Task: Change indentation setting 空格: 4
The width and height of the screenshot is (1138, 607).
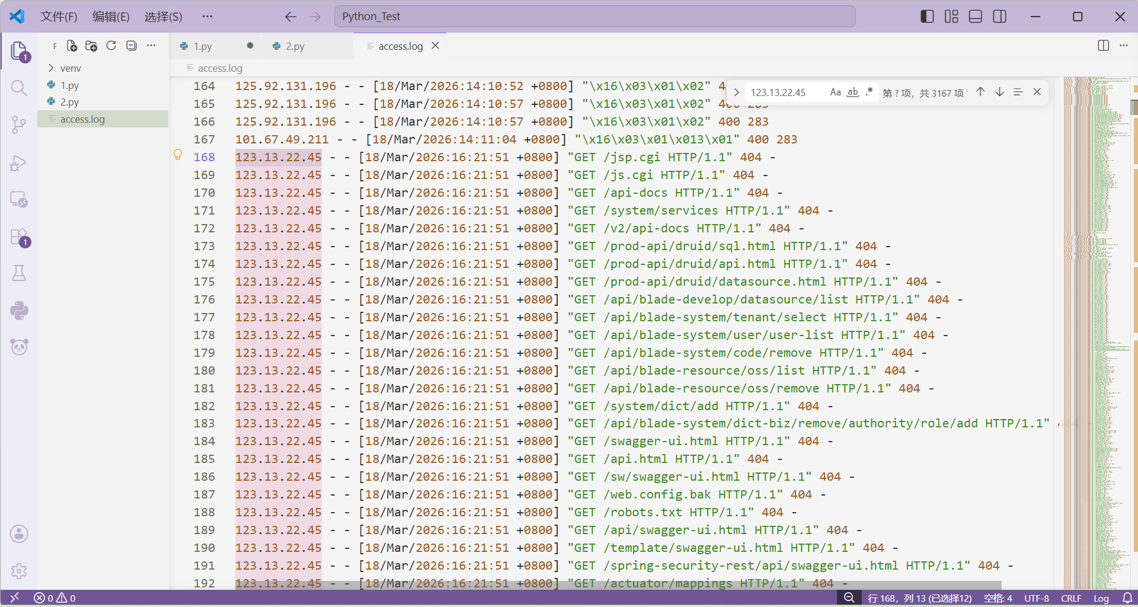Action: [x=998, y=598]
